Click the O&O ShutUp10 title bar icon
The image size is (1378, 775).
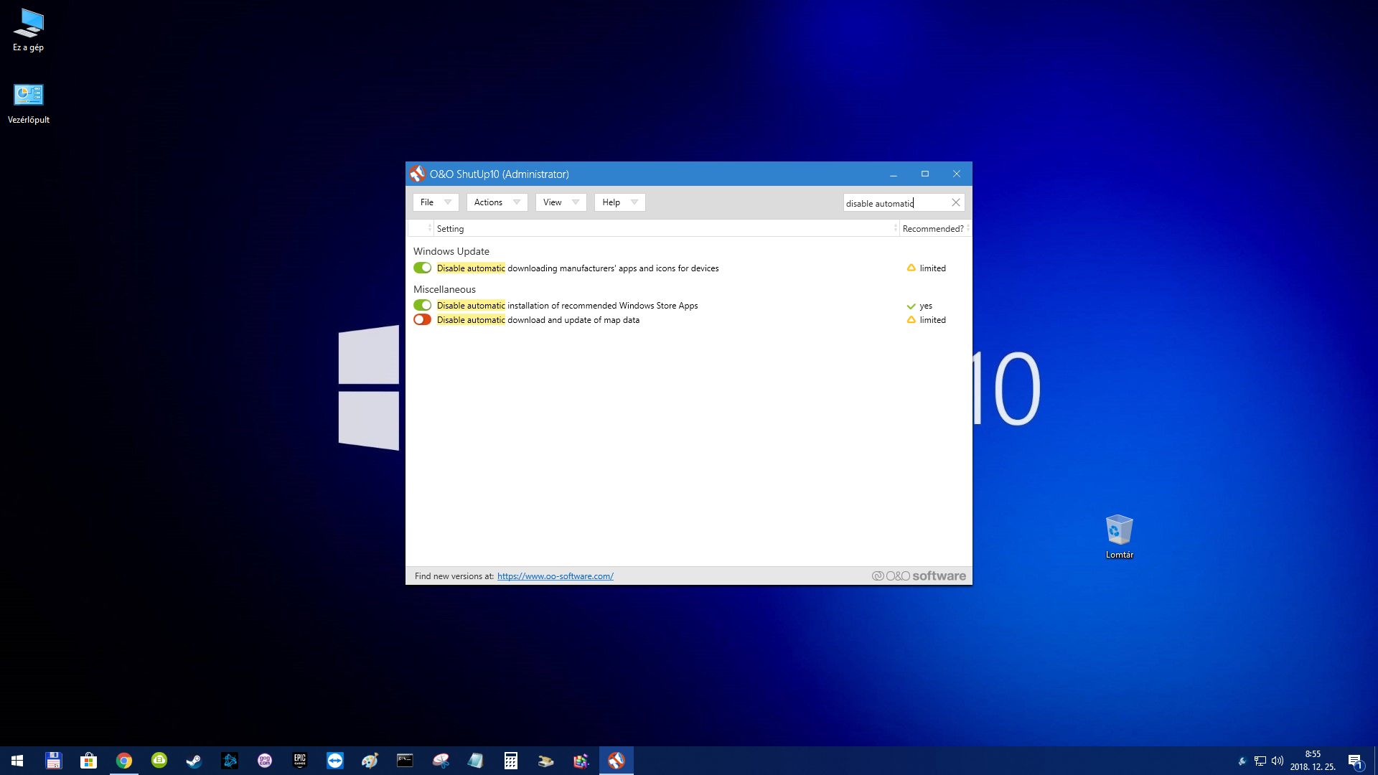coord(417,174)
